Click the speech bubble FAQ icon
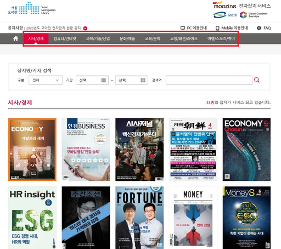Image resolution: width=281 pixels, height=249 pixels. (259, 28)
